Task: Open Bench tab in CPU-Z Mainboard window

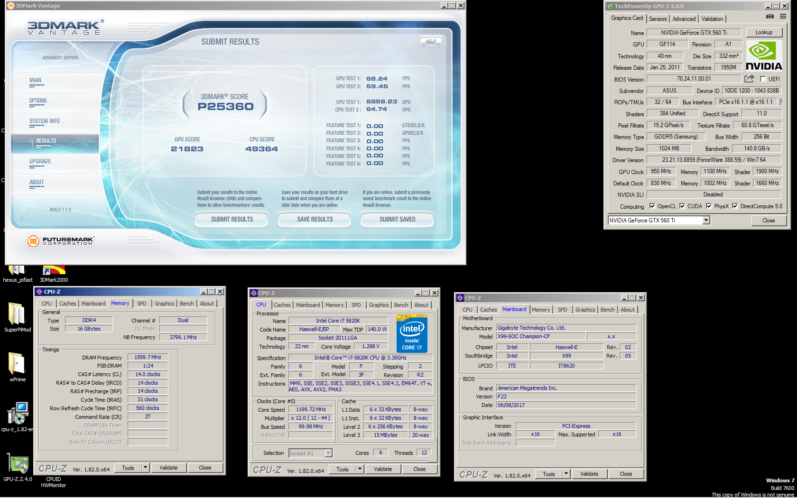Action: 607,310
